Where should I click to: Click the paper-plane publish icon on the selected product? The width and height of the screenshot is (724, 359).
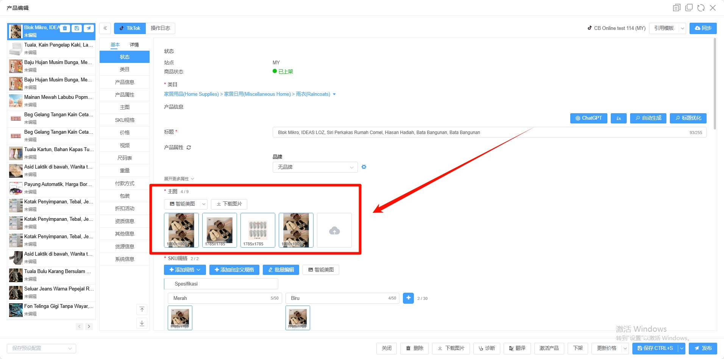tap(89, 28)
